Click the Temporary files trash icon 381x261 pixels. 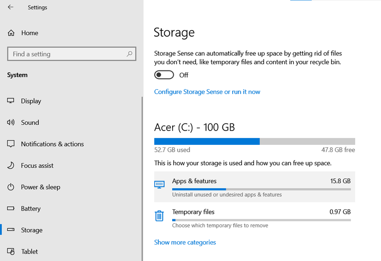pos(159,216)
